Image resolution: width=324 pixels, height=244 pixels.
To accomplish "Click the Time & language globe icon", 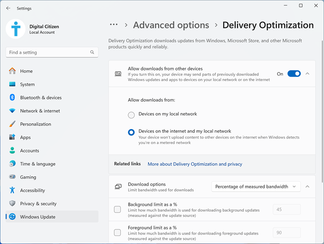I will (x=13, y=163).
